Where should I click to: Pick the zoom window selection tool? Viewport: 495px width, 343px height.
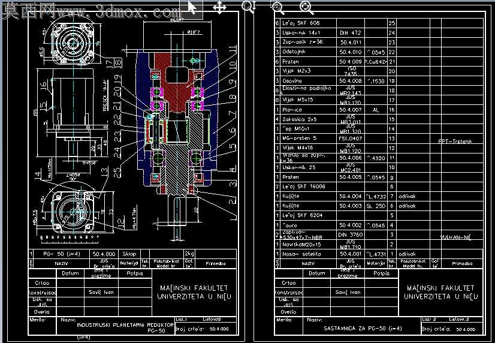[x=277, y=7]
